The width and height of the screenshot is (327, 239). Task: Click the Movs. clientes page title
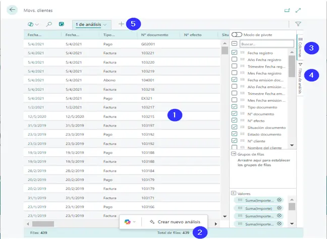pyautogui.click(x=38, y=11)
